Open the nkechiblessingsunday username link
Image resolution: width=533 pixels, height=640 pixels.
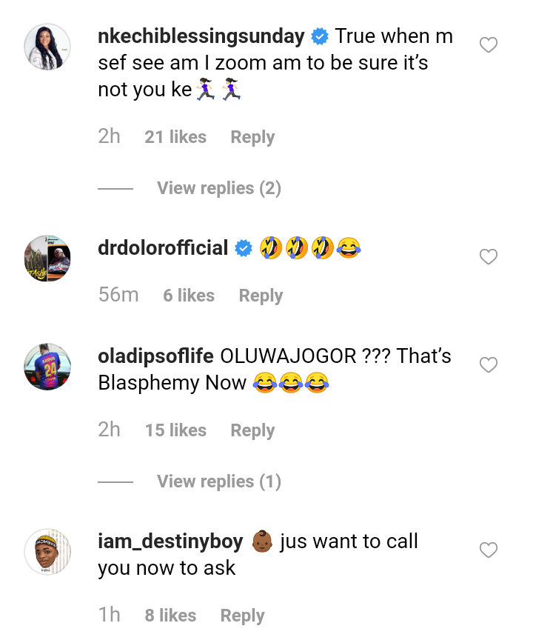[201, 37]
